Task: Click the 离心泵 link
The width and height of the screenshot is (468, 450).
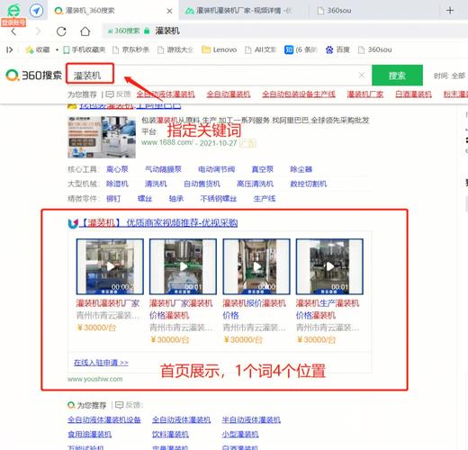Action: click(x=117, y=169)
